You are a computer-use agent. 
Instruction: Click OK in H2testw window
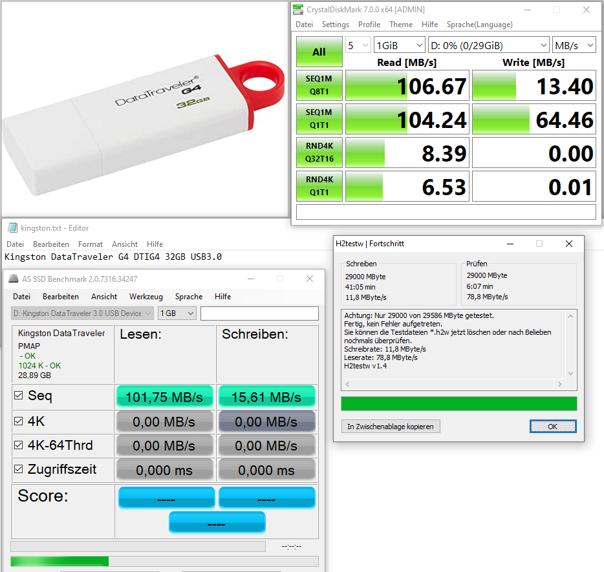click(x=553, y=427)
